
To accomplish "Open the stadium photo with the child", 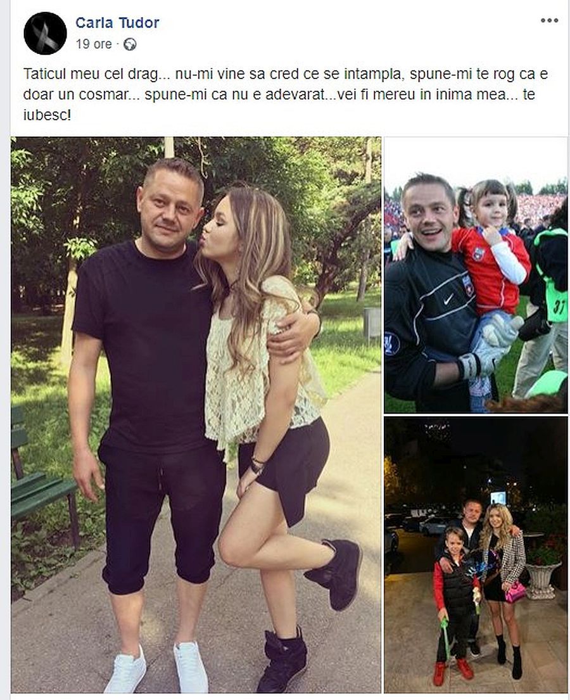I will click(476, 274).
